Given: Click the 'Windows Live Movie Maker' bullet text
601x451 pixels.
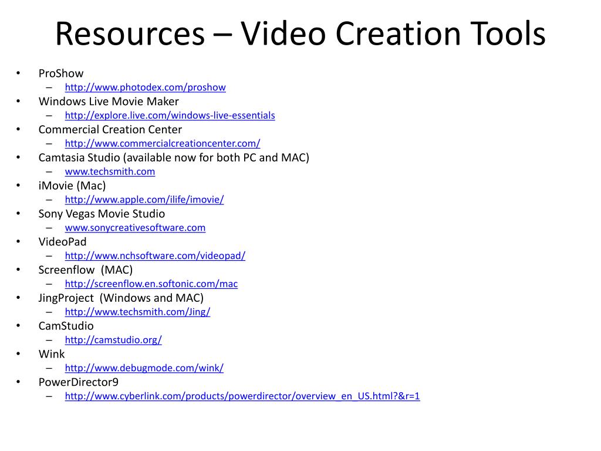Looking at the screenshot, I should point(109,101).
